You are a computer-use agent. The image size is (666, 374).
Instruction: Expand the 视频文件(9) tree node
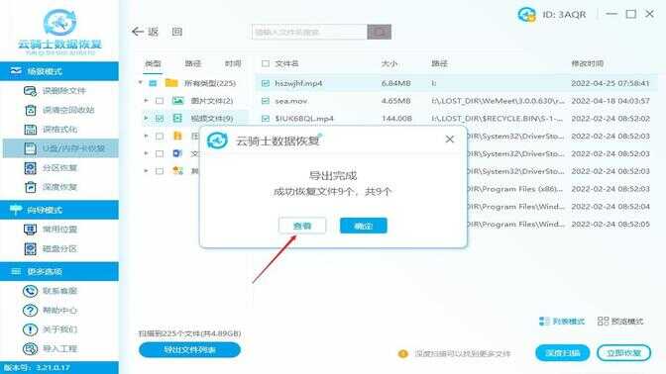[146, 118]
